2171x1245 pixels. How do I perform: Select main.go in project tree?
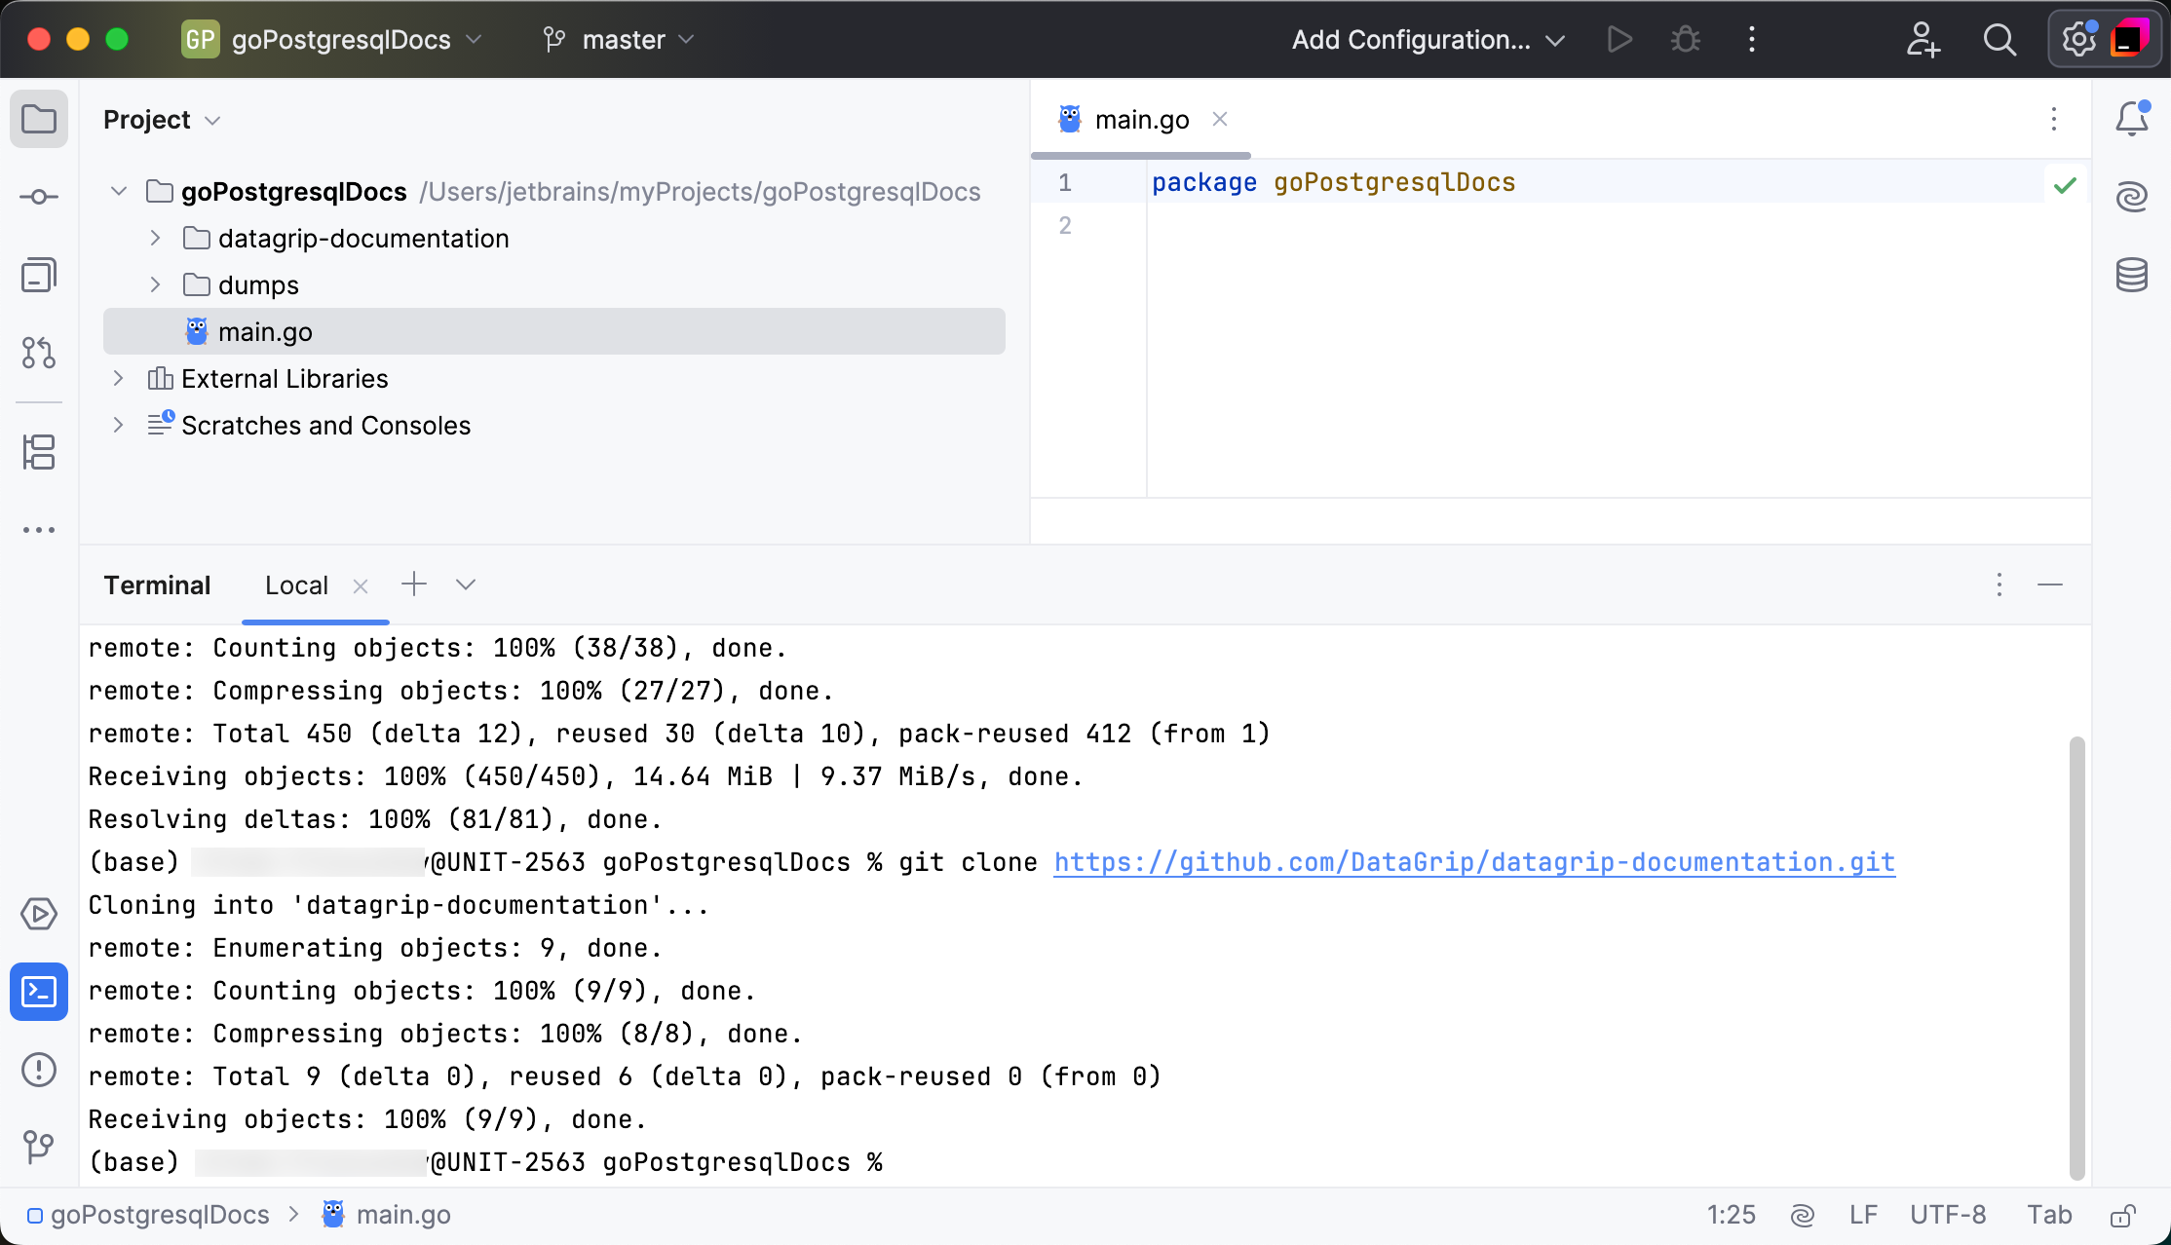pos(265,332)
